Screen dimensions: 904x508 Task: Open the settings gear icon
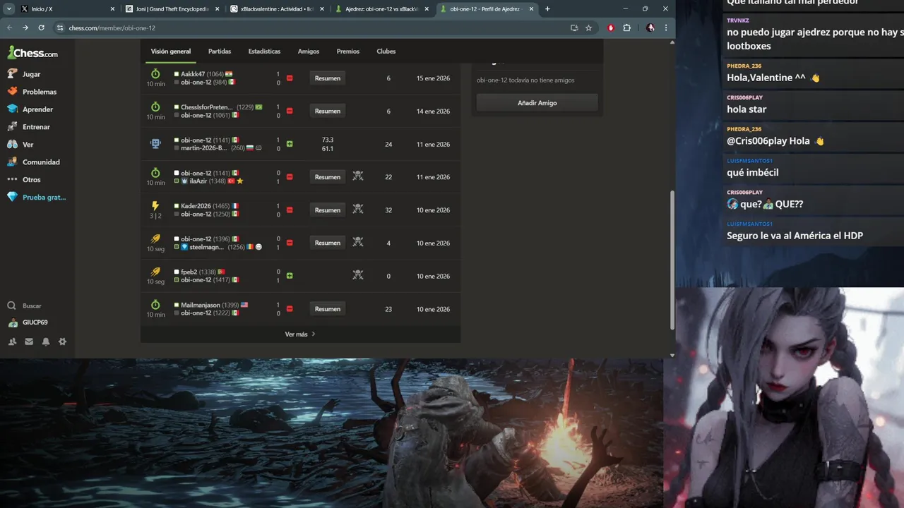pyautogui.click(x=62, y=341)
